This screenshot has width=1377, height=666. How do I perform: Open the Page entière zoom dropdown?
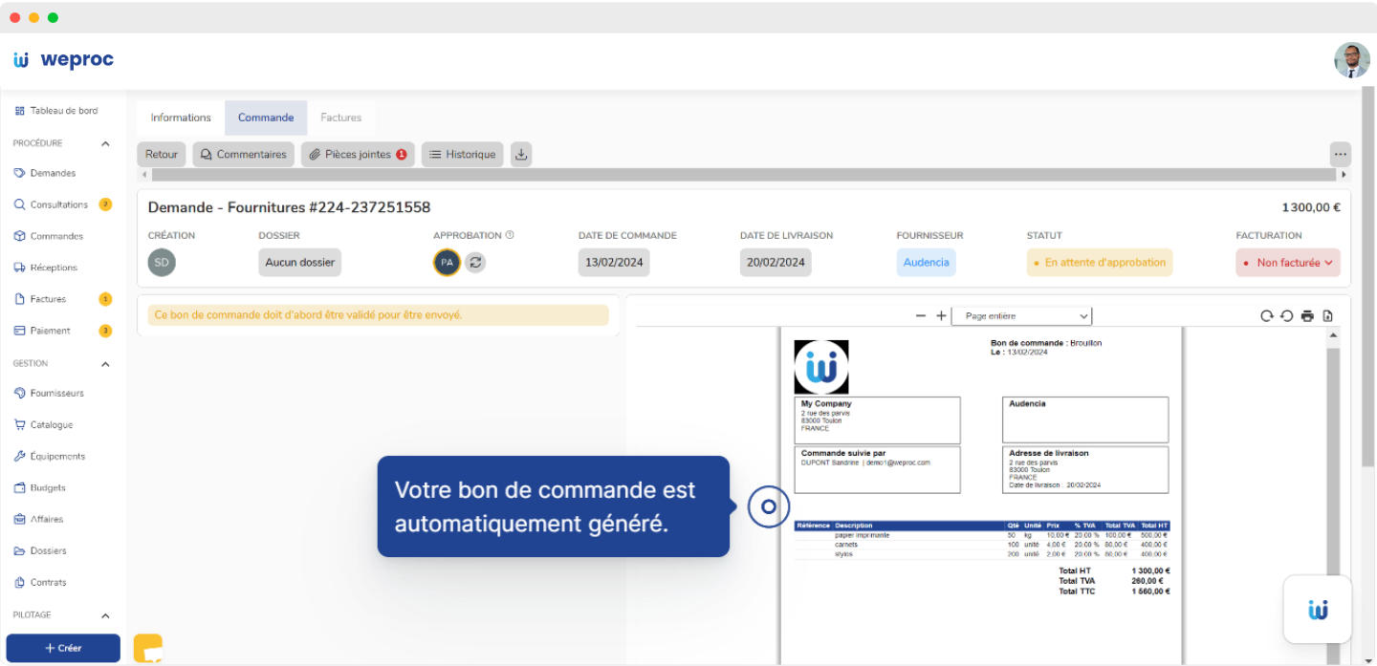[1021, 316]
